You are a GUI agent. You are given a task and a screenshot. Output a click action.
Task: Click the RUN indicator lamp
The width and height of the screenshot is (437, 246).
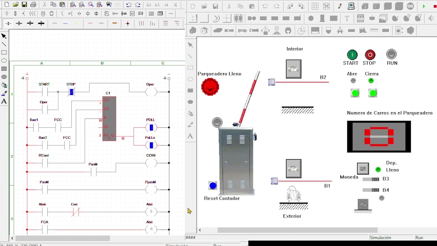pyautogui.click(x=392, y=55)
